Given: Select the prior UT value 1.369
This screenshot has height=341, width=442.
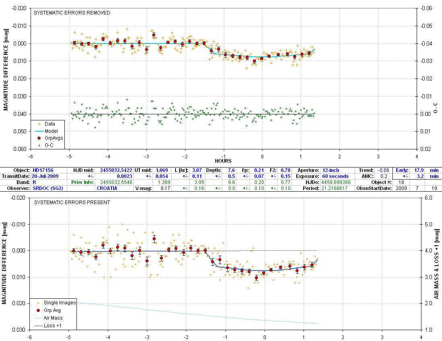Looking at the screenshot, I should coord(165,182).
